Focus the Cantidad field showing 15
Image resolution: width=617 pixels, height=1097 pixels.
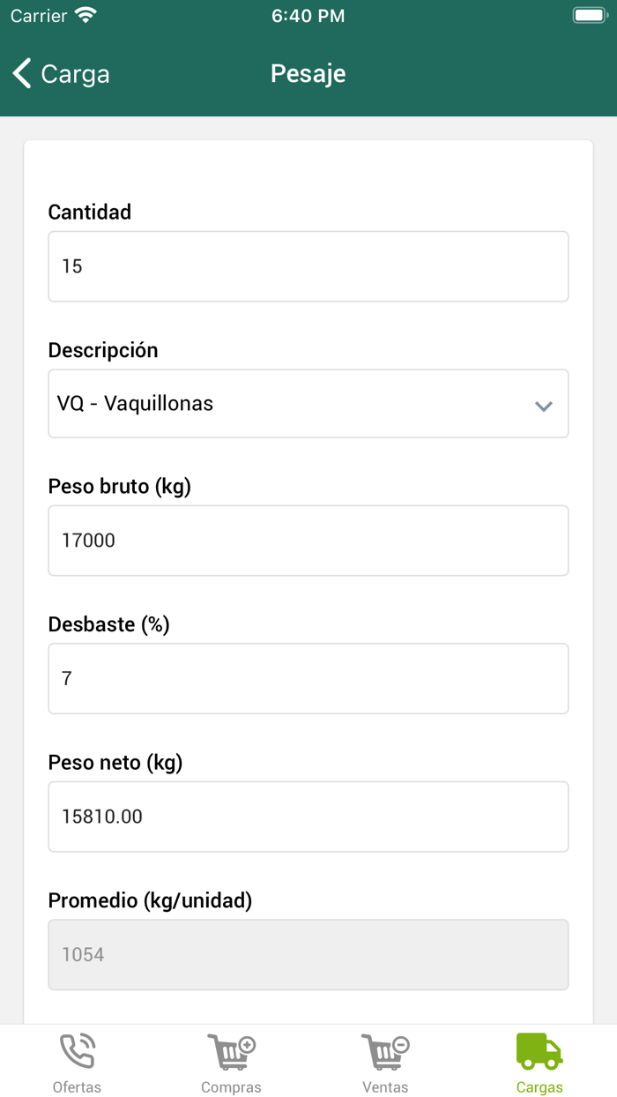tap(308, 266)
